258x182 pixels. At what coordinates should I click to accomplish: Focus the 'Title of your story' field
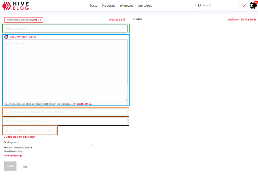[66, 29]
